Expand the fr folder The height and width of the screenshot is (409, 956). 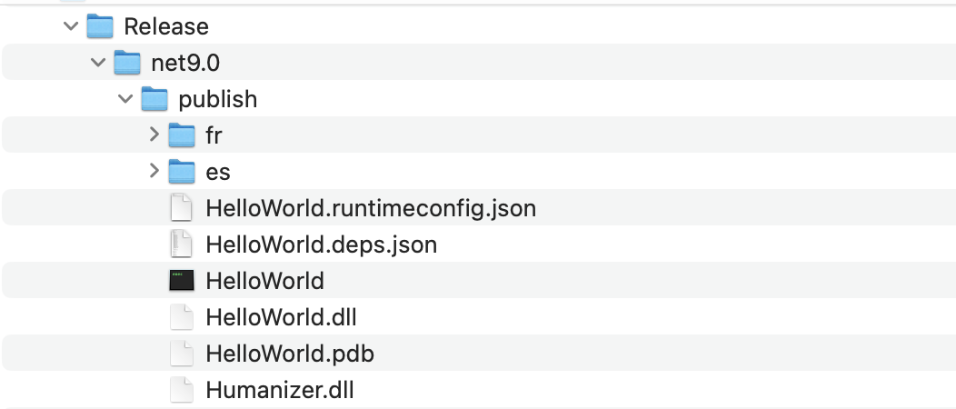pyautogui.click(x=154, y=136)
